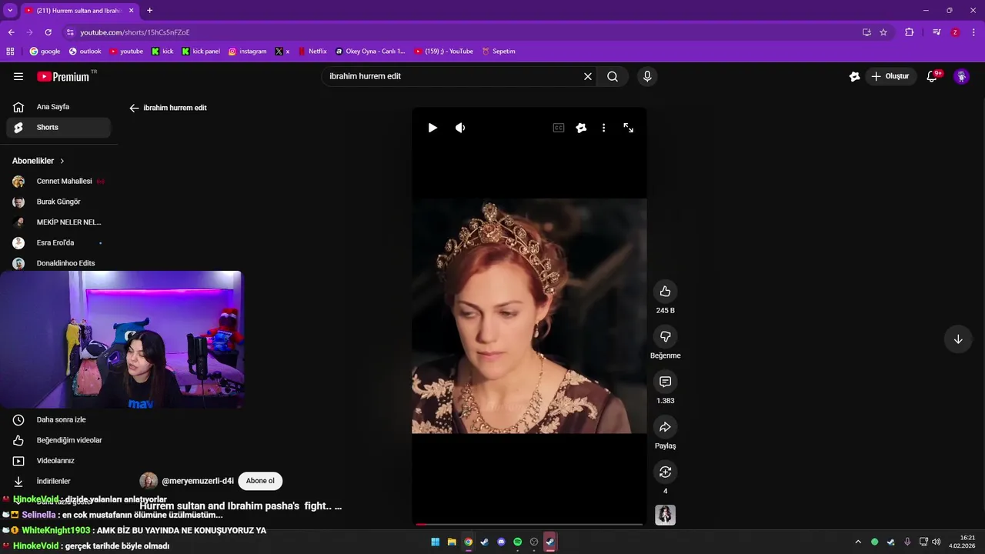985x554 pixels.
Task: Open Daha sonra izle playlist
Action: point(58,420)
